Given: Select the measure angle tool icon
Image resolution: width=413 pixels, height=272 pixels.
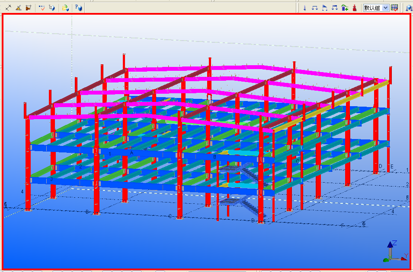Looking at the screenshot, I should tap(18, 8).
